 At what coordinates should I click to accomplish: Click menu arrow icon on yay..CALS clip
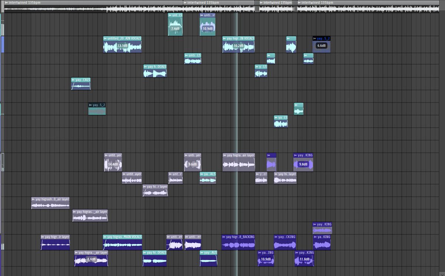[x=73, y=80]
